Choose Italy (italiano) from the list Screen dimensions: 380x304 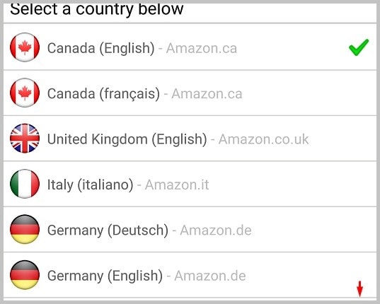190,184
